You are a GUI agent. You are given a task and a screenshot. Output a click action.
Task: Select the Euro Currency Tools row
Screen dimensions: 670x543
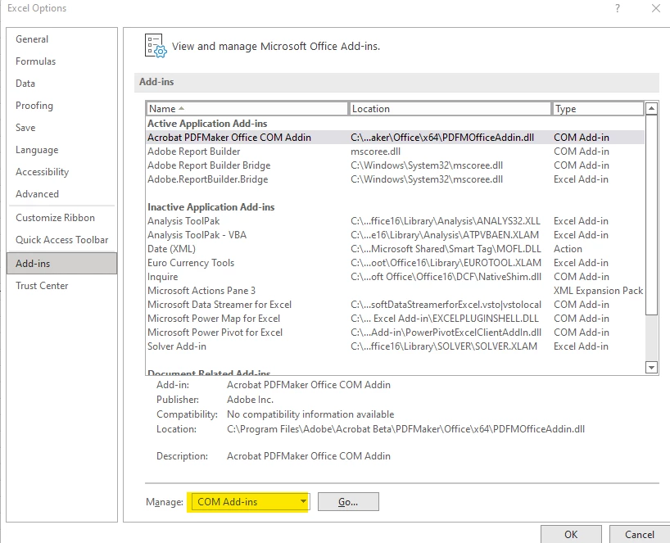396,263
